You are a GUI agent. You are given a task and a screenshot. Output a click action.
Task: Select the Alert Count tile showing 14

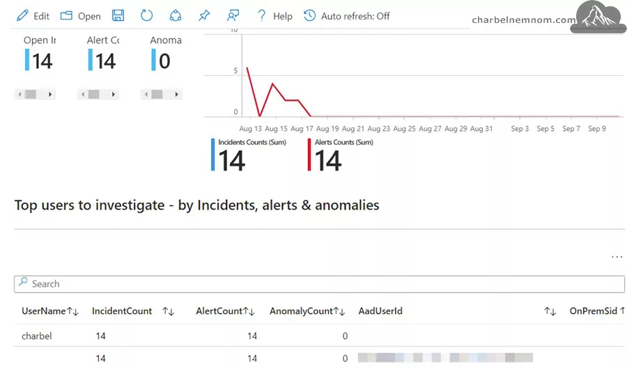pyautogui.click(x=102, y=54)
